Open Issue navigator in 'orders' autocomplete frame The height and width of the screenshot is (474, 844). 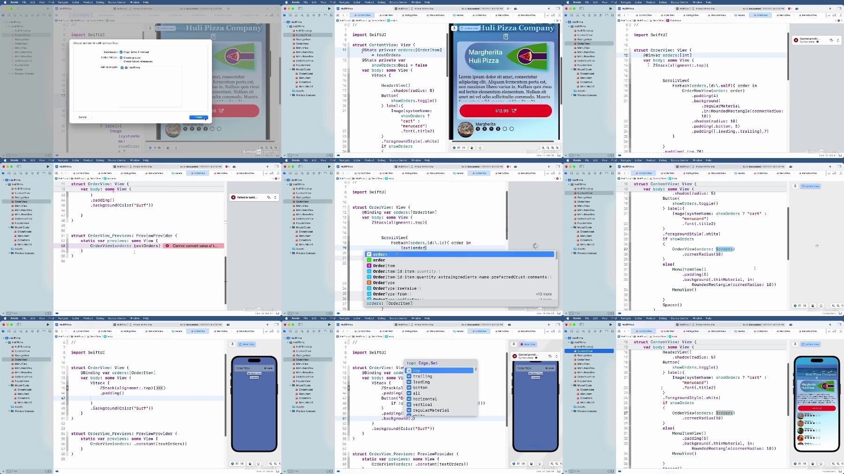coord(308,173)
